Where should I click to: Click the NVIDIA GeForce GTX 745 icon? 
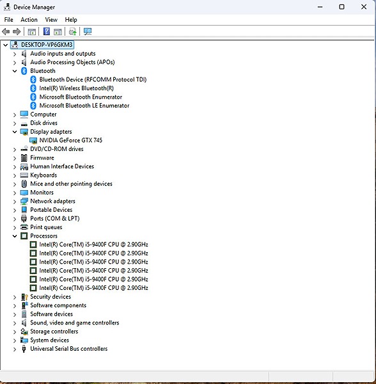coord(33,141)
